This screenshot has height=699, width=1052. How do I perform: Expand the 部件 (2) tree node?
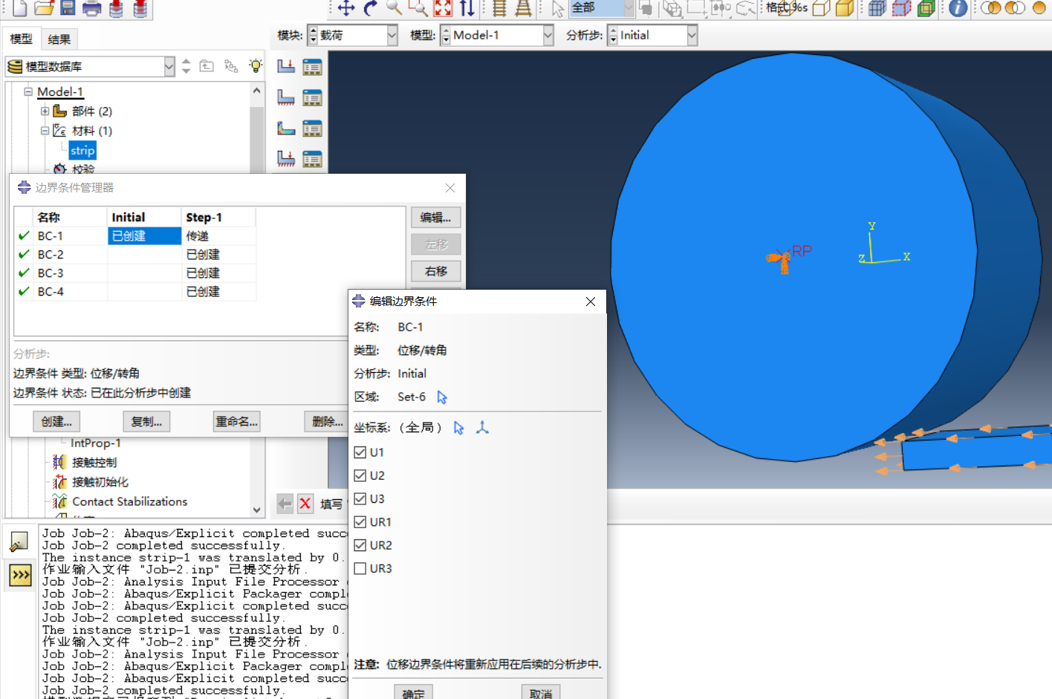click(45, 111)
